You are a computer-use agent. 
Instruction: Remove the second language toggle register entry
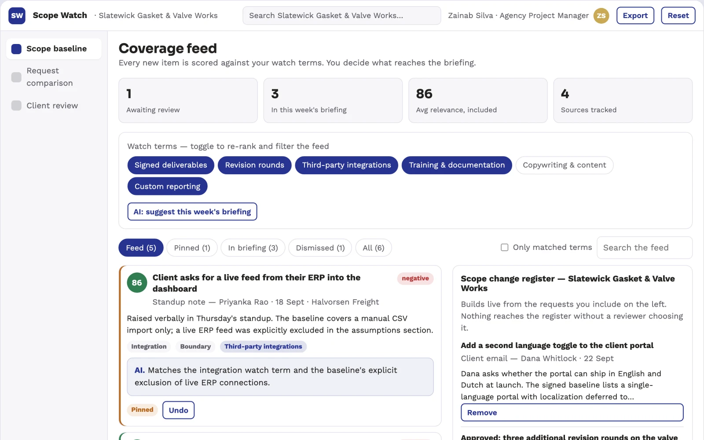pos(572,412)
